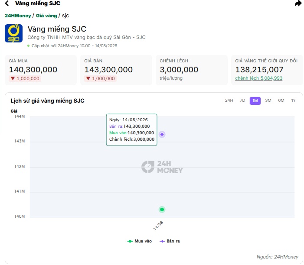Open the Giá vàng breadcrumb link

click(46, 16)
